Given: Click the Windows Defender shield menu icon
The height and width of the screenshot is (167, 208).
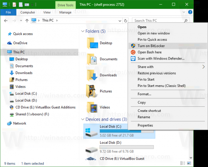Looking at the screenshot, I should 133,59.
